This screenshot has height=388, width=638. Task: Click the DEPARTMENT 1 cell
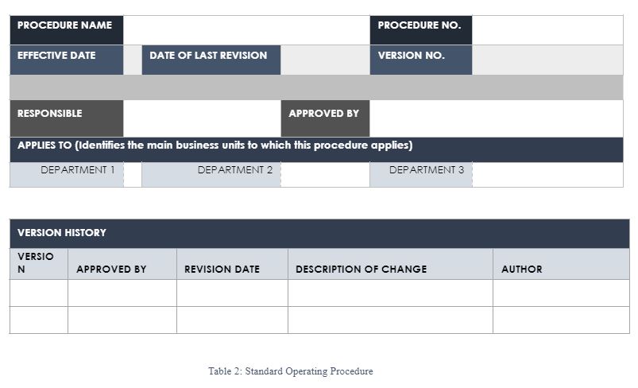pos(67,175)
